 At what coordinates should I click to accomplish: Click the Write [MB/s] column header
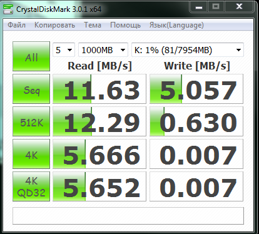[x=197, y=66]
